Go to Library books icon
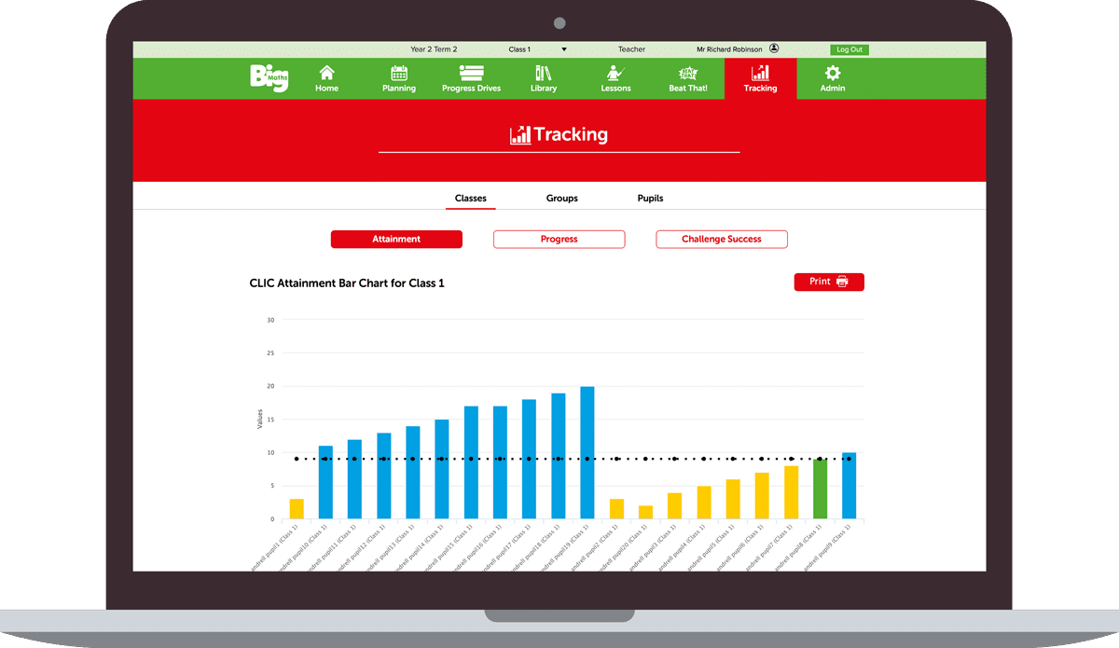 [544, 74]
